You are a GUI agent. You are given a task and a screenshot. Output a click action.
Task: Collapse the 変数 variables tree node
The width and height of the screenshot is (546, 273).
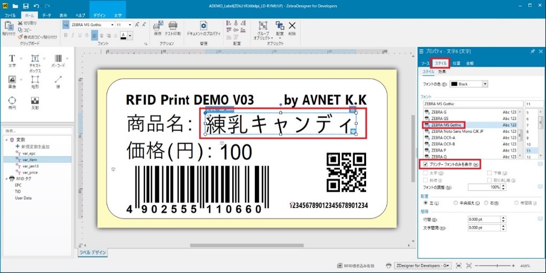tap(5, 139)
